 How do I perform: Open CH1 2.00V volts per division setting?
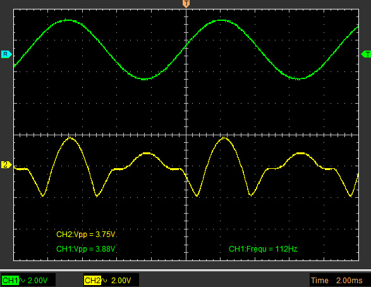(x=38, y=281)
